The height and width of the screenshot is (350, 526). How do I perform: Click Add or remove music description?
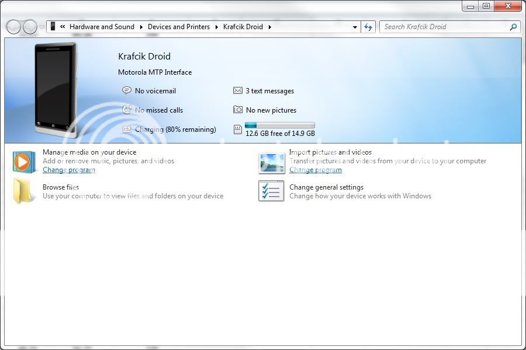point(108,161)
